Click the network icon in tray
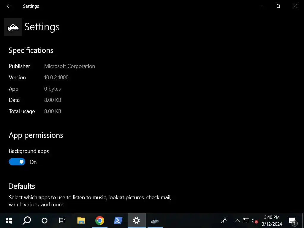Screen dimensions: 304x228 point(246,221)
